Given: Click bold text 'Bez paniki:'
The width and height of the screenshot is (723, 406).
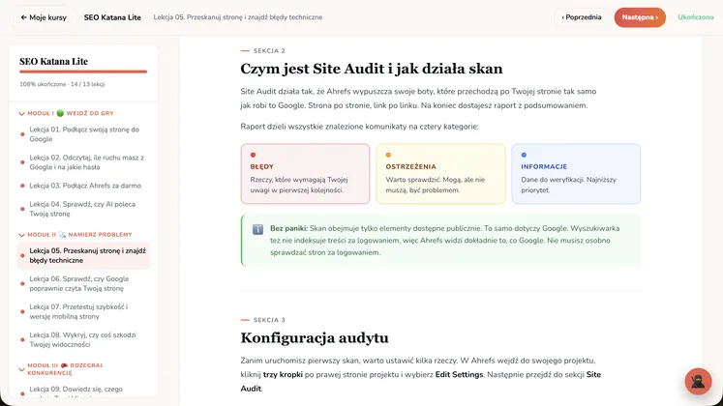Looking at the screenshot, I should tap(289, 228).
